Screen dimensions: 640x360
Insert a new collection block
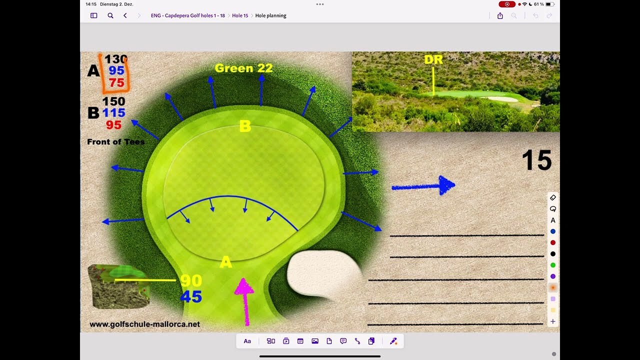(286, 341)
